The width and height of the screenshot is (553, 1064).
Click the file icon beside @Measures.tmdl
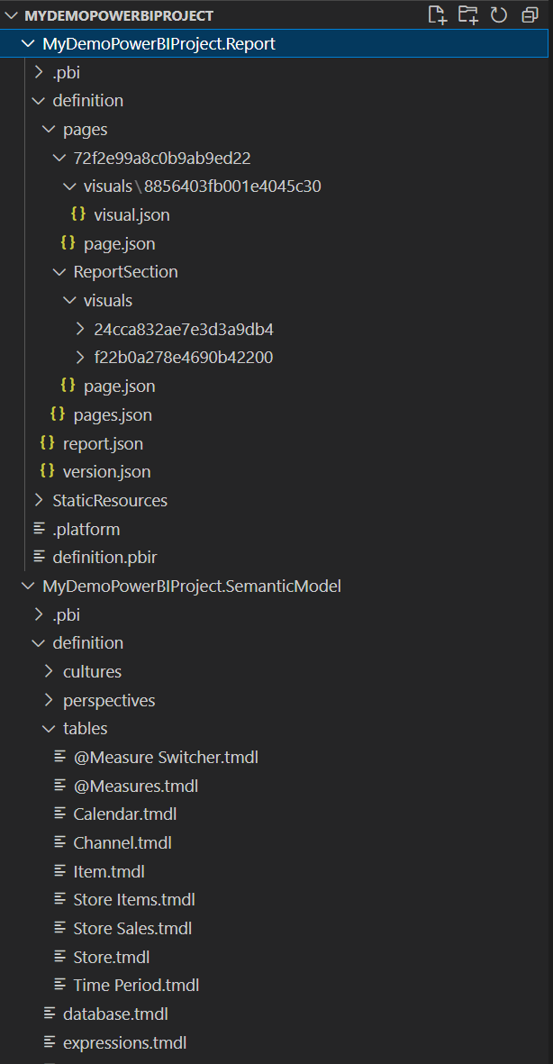[59, 785]
